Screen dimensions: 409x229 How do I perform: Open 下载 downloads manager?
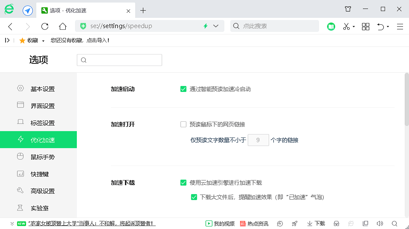click(316, 223)
